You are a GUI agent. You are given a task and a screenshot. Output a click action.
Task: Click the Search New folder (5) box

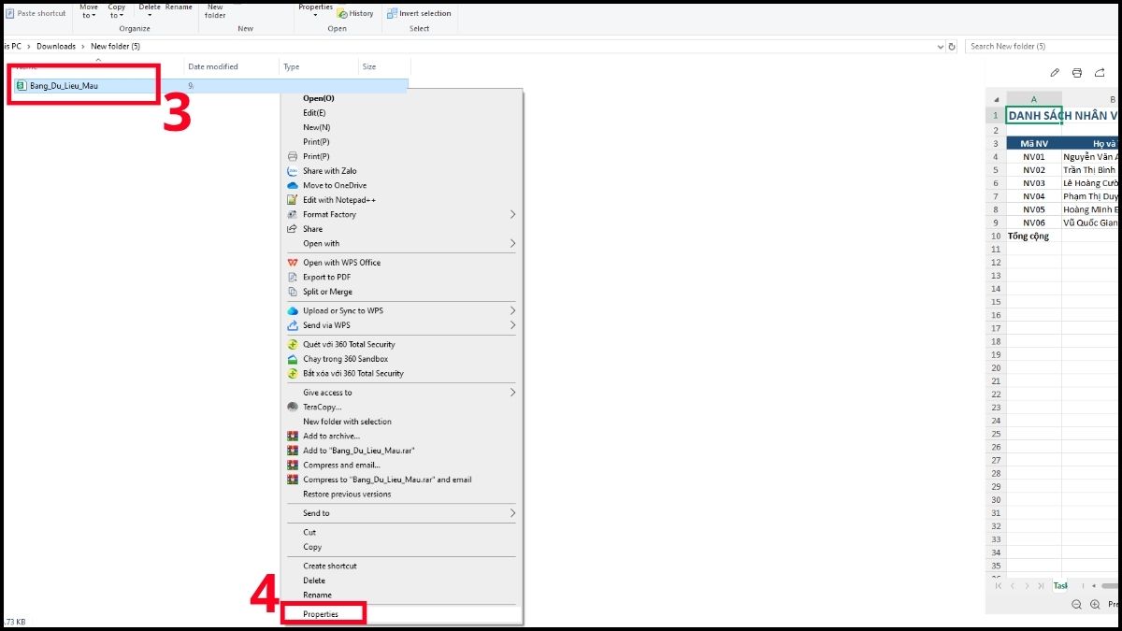coord(1042,46)
